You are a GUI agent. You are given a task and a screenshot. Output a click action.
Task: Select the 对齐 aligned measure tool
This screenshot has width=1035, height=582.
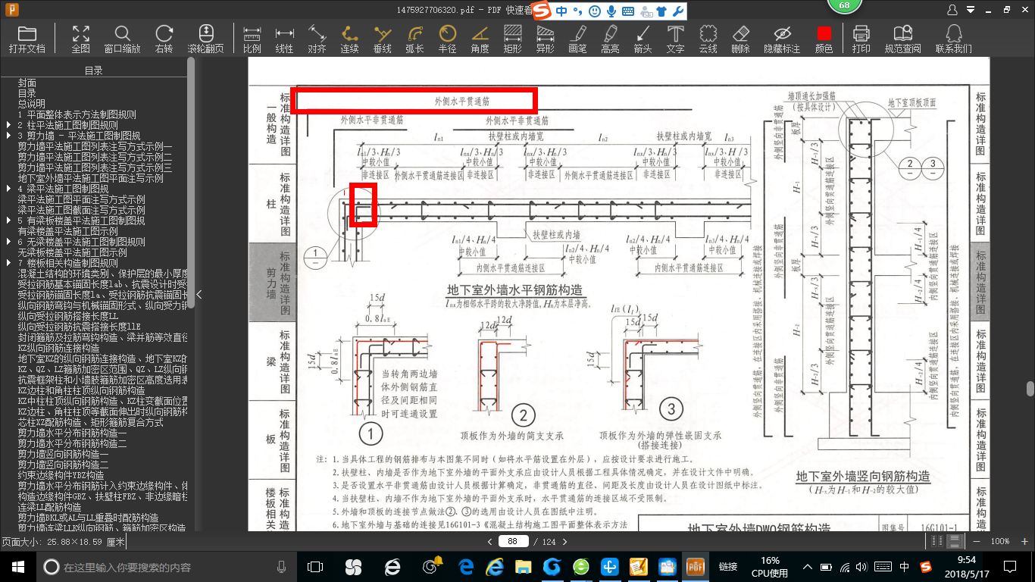(x=317, y=39)
